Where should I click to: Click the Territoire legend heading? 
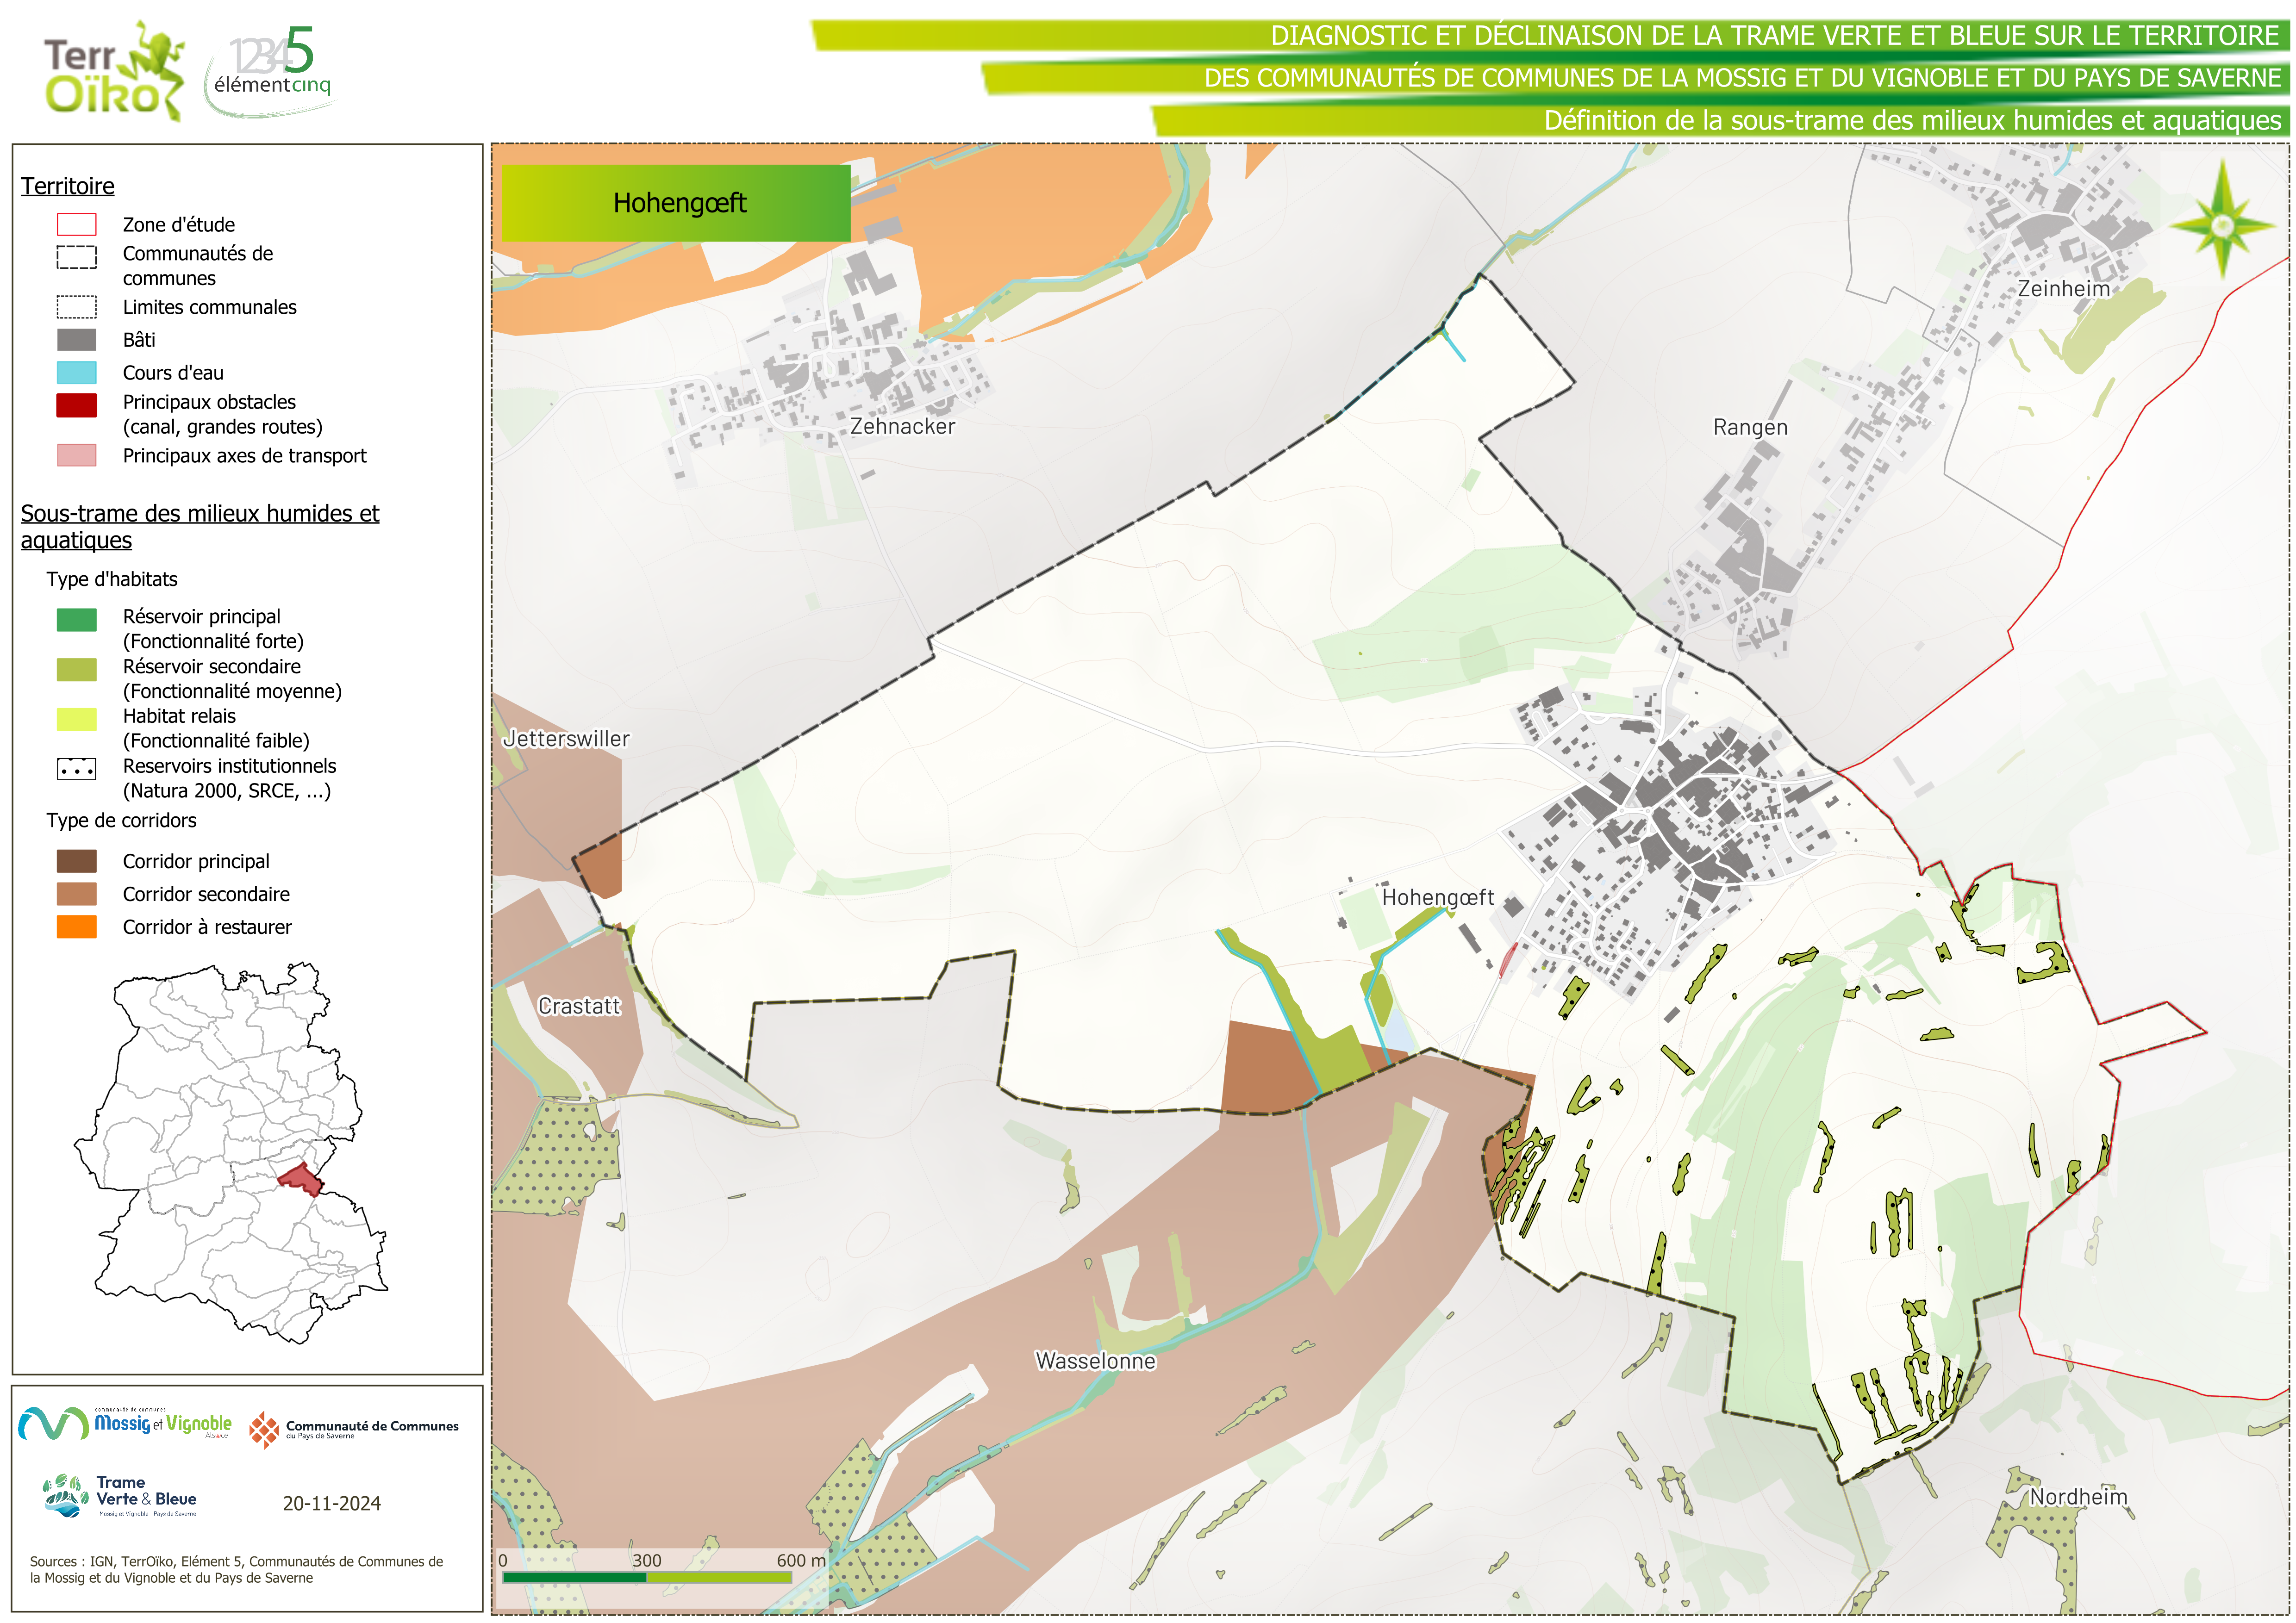point(67,186)
